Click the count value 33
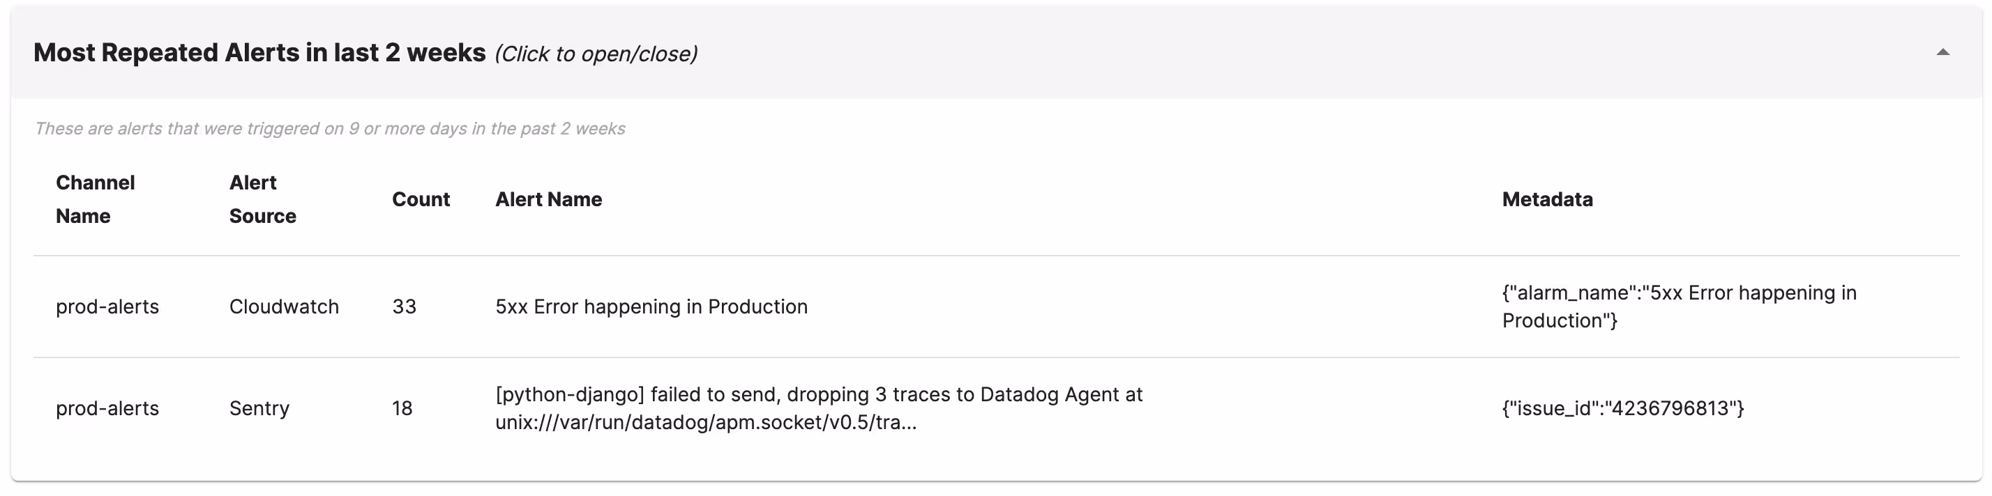This screenshot has height=496, width=1992. [404, 307]
